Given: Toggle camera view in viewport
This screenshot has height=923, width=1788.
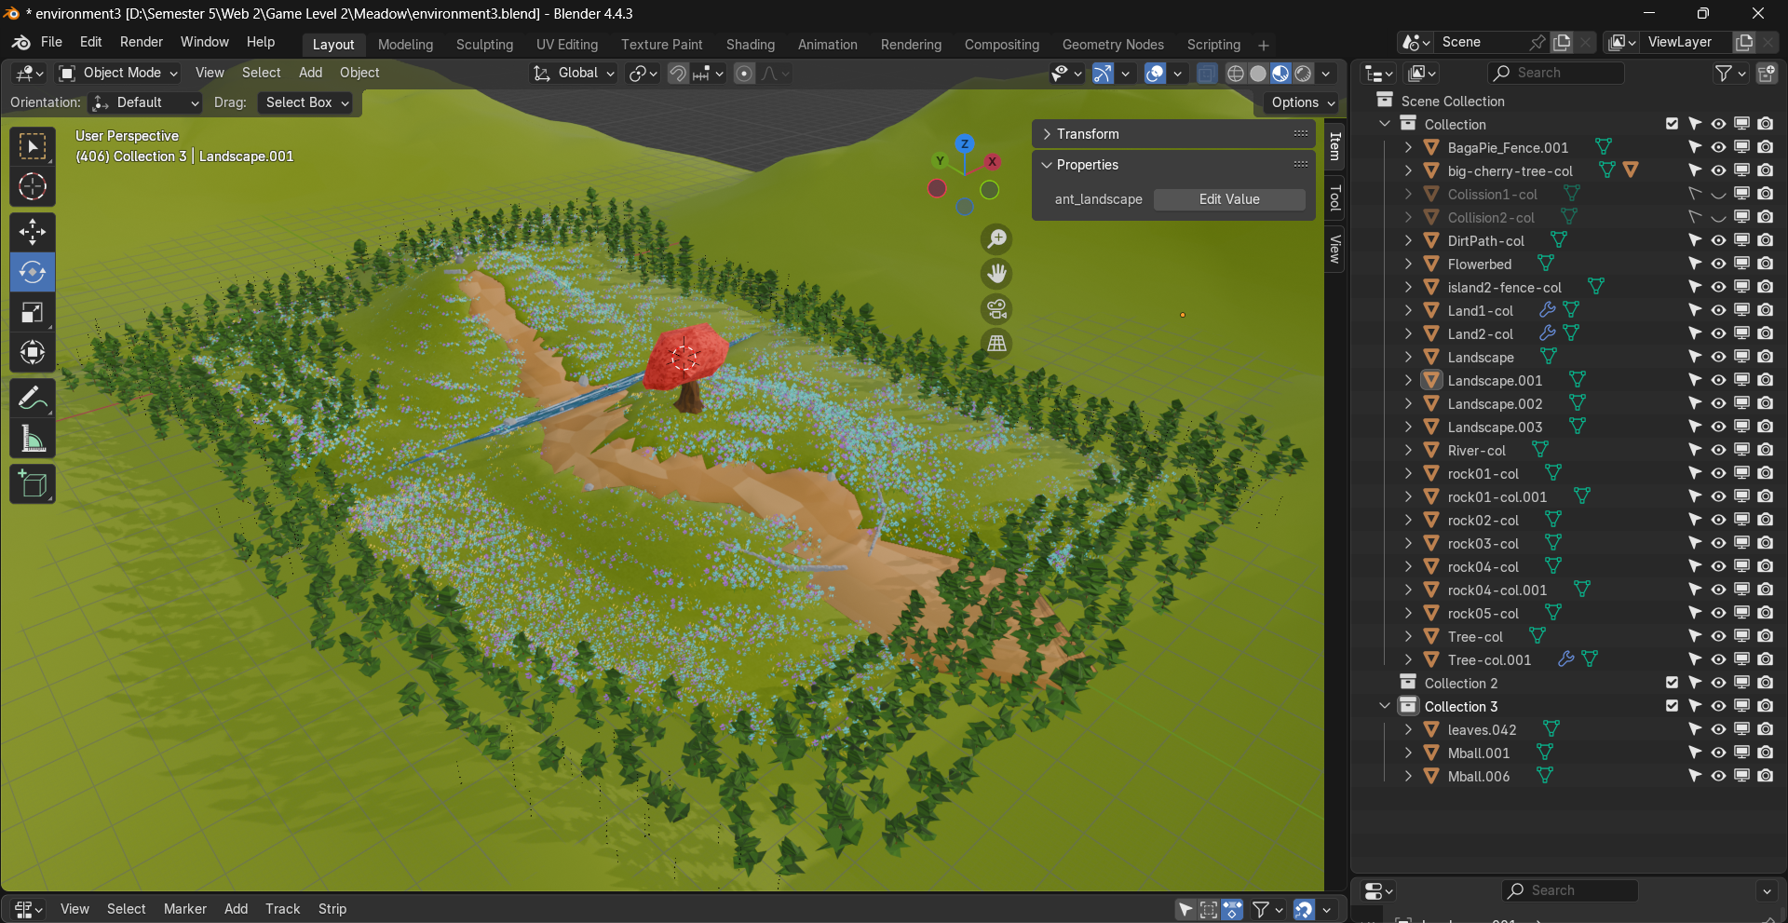Looking at the screenshot, I should pos(996,309).
